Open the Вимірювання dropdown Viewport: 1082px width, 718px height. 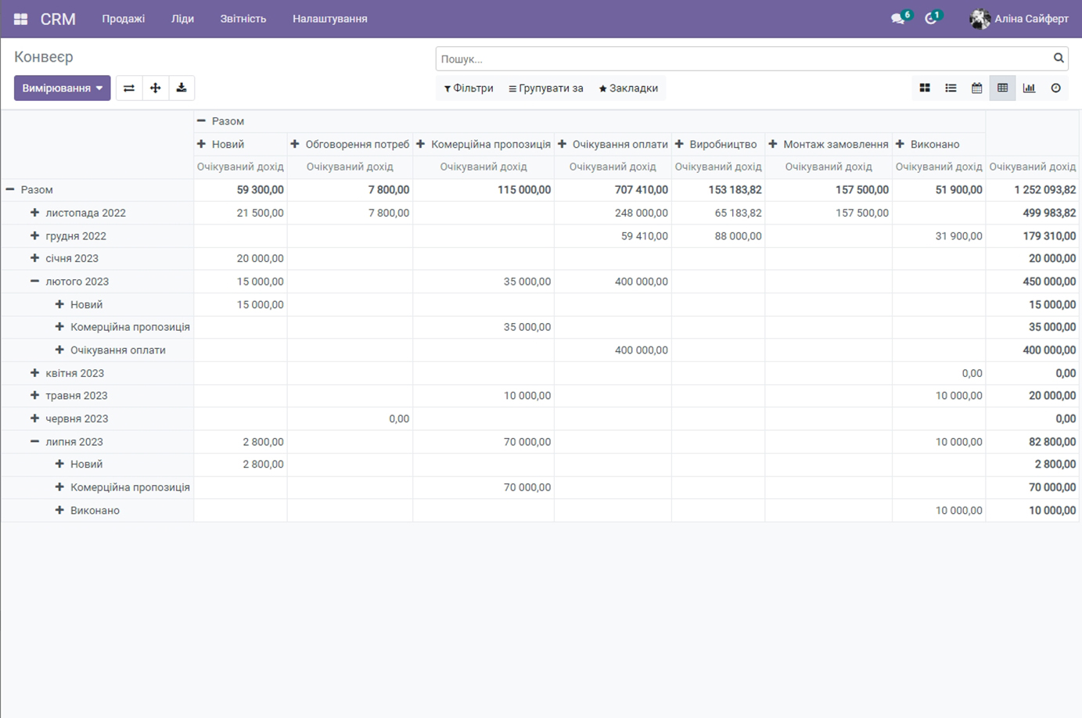tap(62, 88)
